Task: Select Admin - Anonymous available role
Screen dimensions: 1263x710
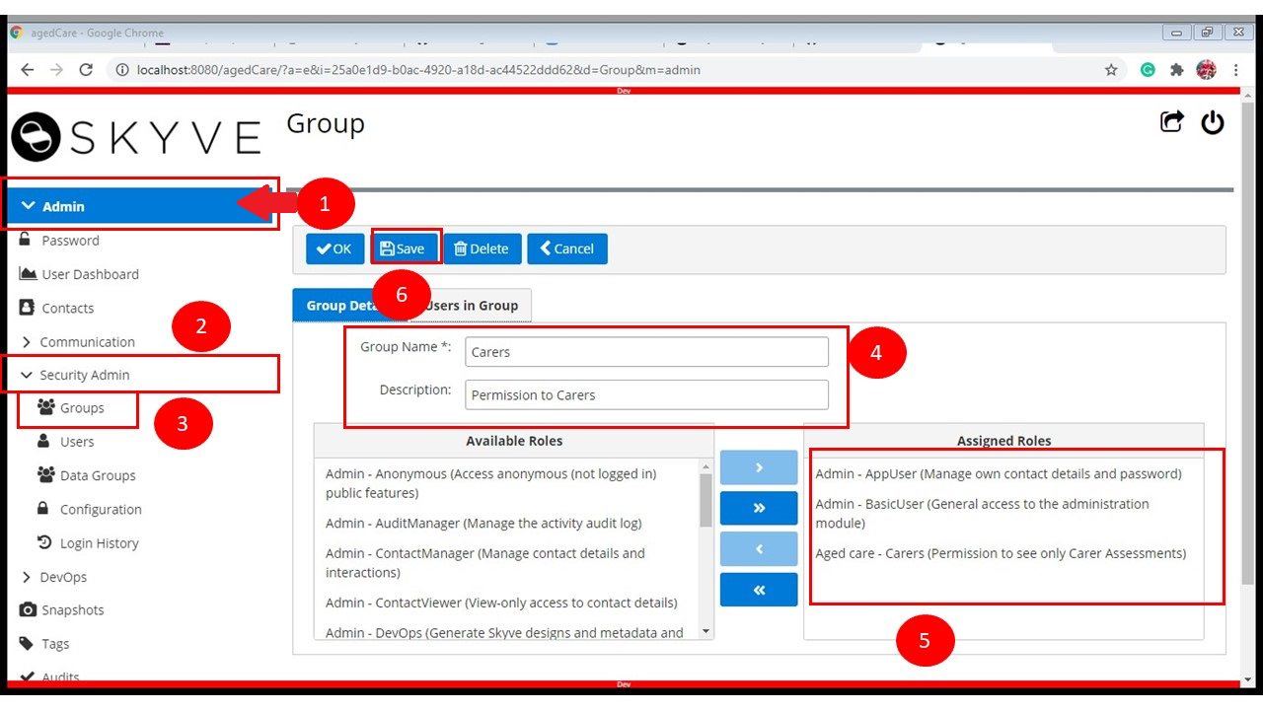Action: point(506,483)
